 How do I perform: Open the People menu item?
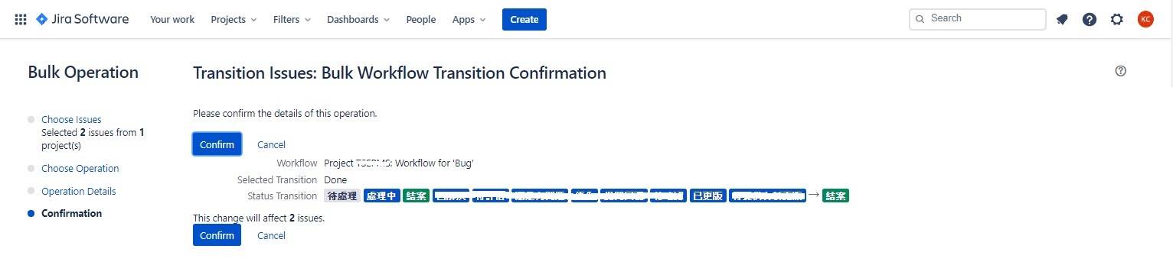click(421, 19)
